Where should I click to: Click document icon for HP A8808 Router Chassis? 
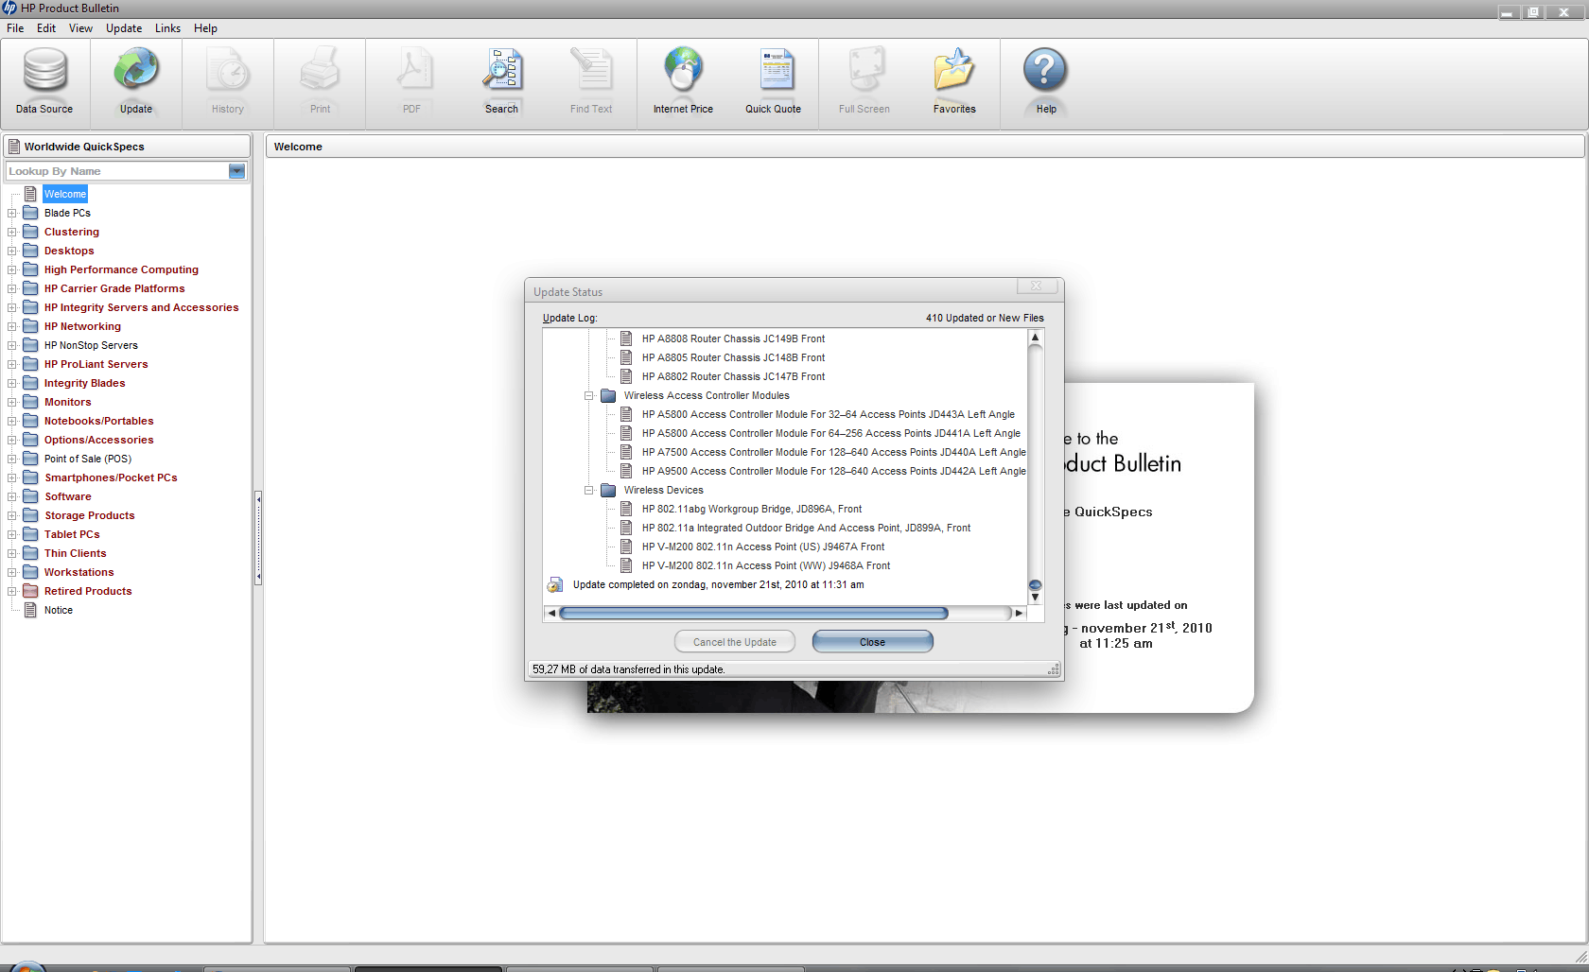(x=626, y=338)
